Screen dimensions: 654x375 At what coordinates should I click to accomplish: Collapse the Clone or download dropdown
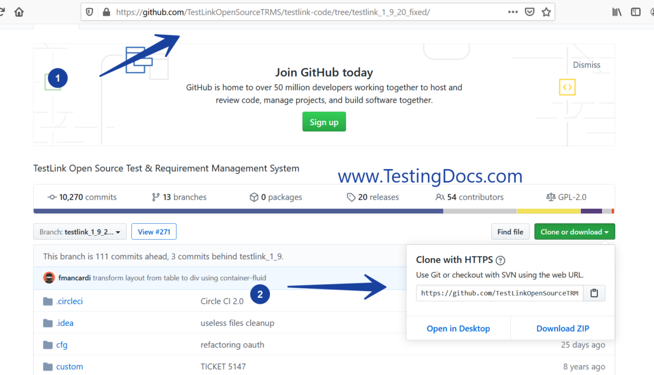tap(574, 232)
